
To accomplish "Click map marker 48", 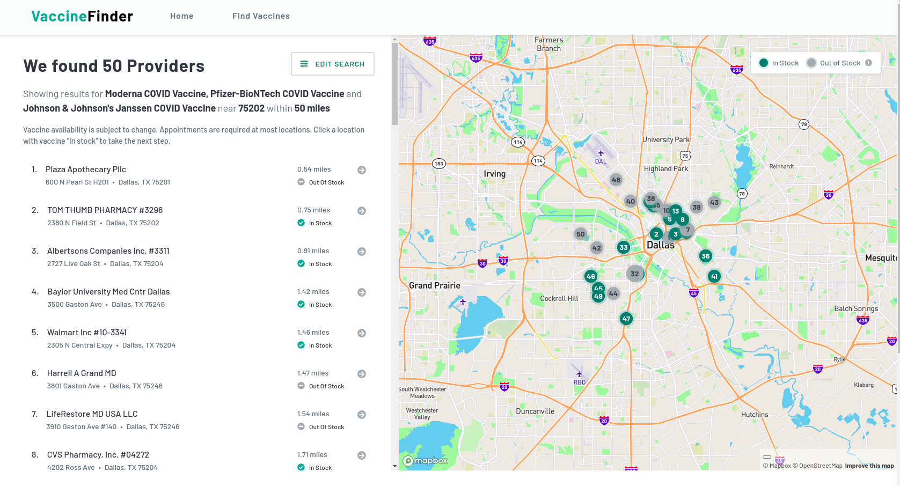I will pyautogui.click(x=616, y=180).
